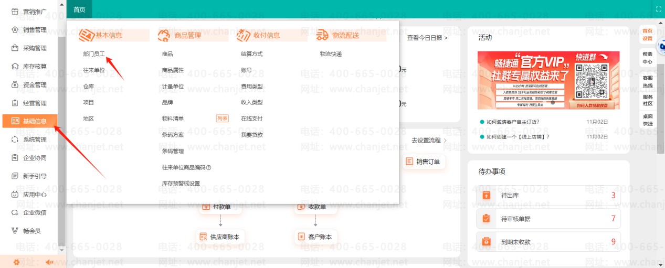The height and width of the screenshot is (268, 665).
Task: Click the 系统管理 circular icon
Action: pos(15,140)
